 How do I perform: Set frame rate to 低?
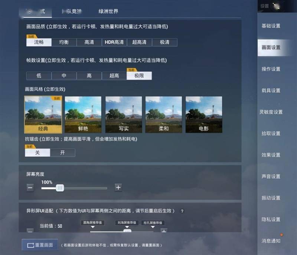coord(39,76)
